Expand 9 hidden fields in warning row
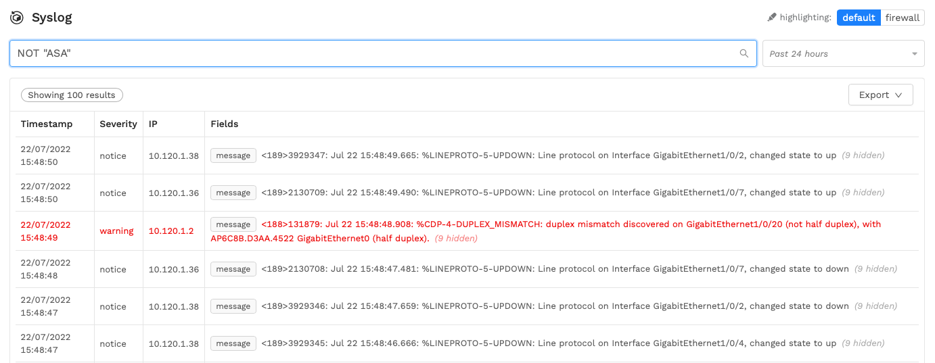The height and width of the screenshot is (363, 935). (x=456, y=239)
